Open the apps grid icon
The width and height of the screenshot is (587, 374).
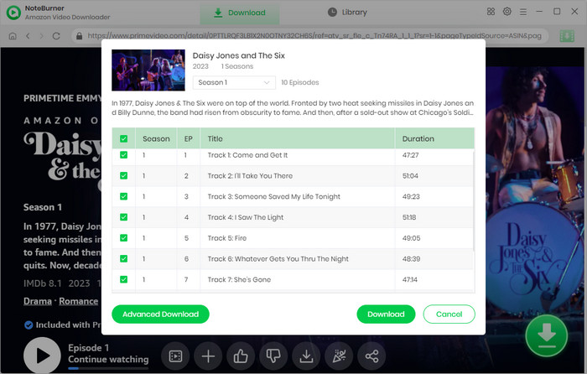click(x=491, y=12)
